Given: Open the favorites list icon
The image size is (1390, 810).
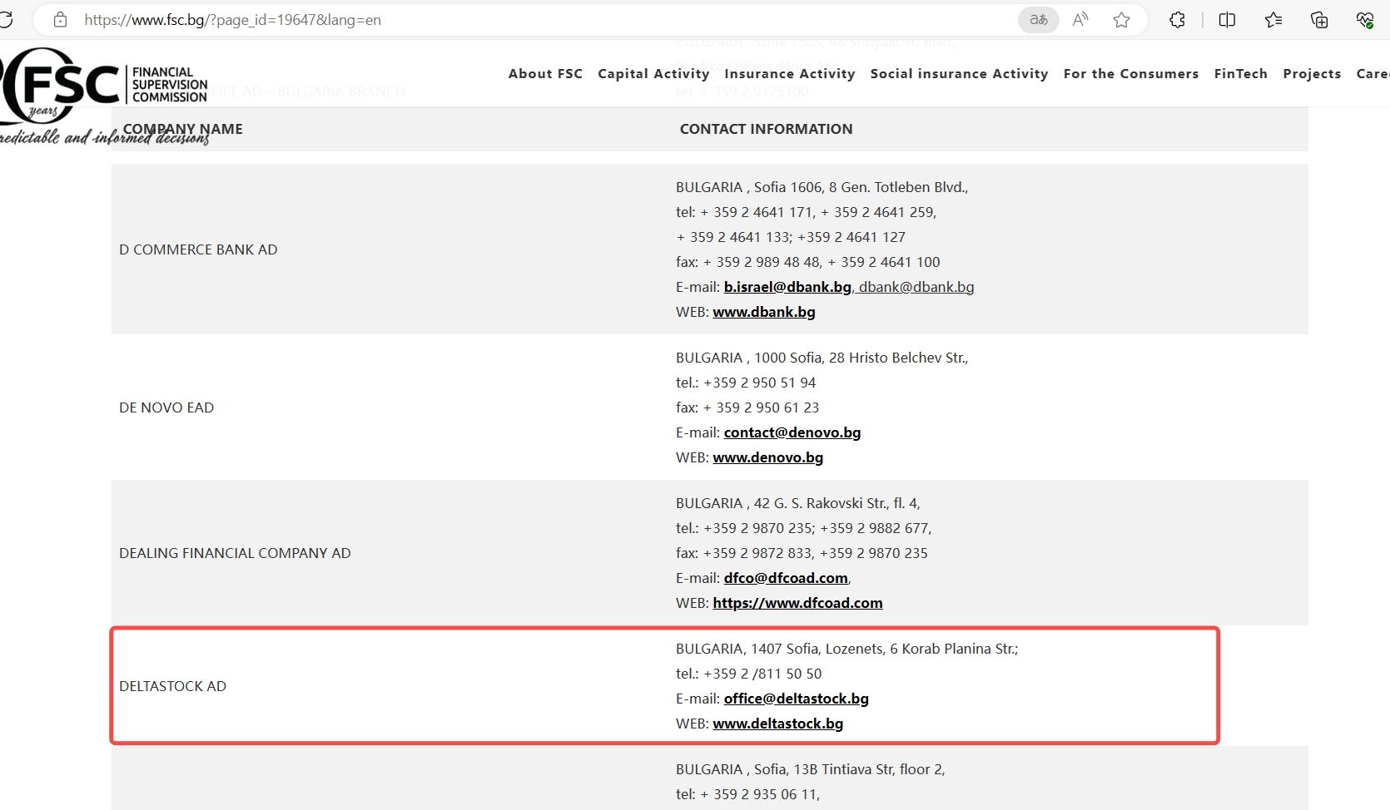Looking at the screenshot, I should pos(1273,20).
